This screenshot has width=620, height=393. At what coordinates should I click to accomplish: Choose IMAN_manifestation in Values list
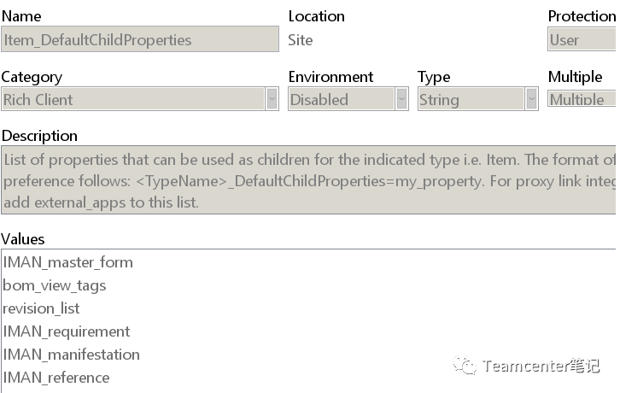click(x=72, y=355)
